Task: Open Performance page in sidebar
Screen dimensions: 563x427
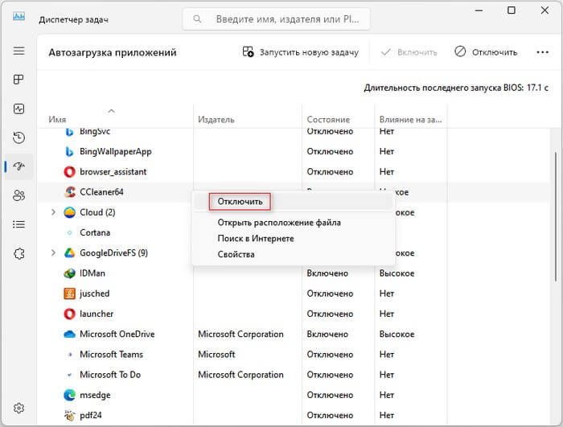Action: 18,109
